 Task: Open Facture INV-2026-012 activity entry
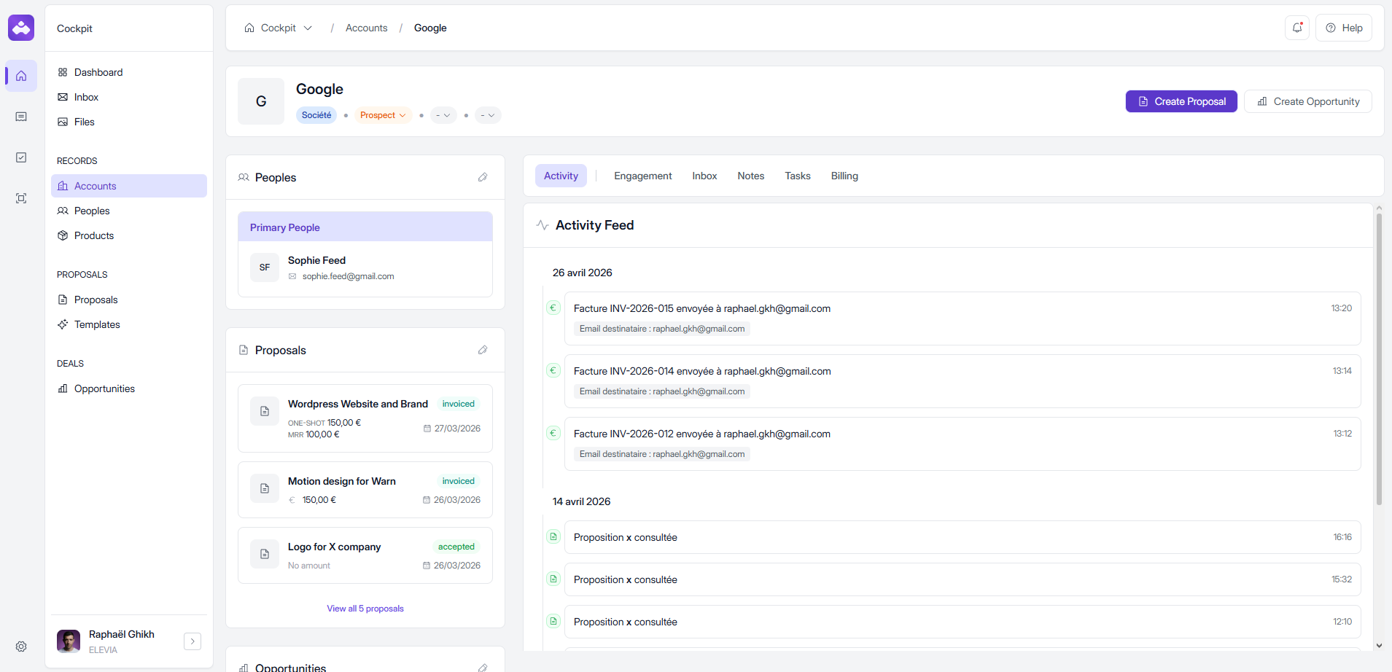point(963,444)
